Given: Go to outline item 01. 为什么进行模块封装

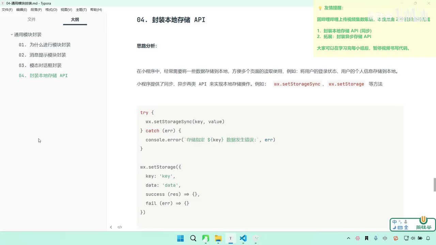Looking at the screenshot, I should point(45,45).
